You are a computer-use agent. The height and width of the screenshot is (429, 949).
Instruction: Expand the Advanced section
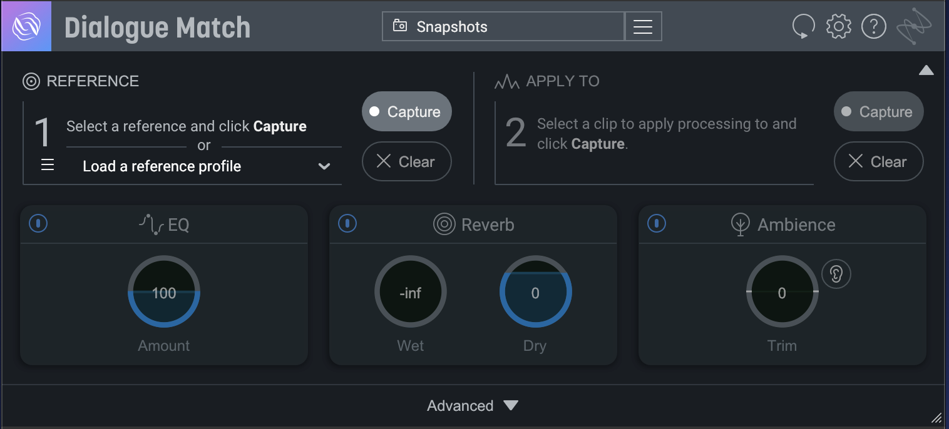click(x=473, y=406)
